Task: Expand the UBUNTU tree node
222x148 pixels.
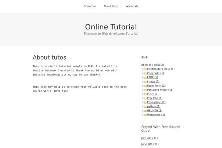Action: tap(142, 111)
